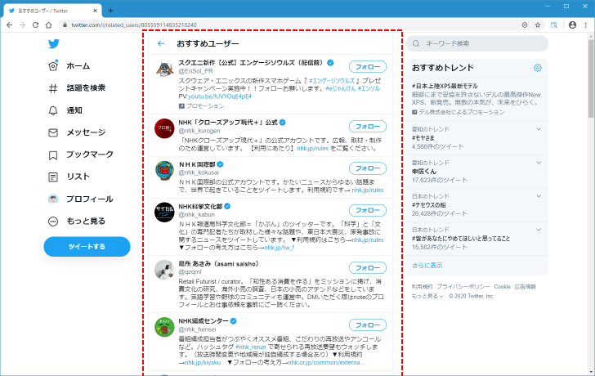
Task: Click the lists icon
Action: point(53,177)
